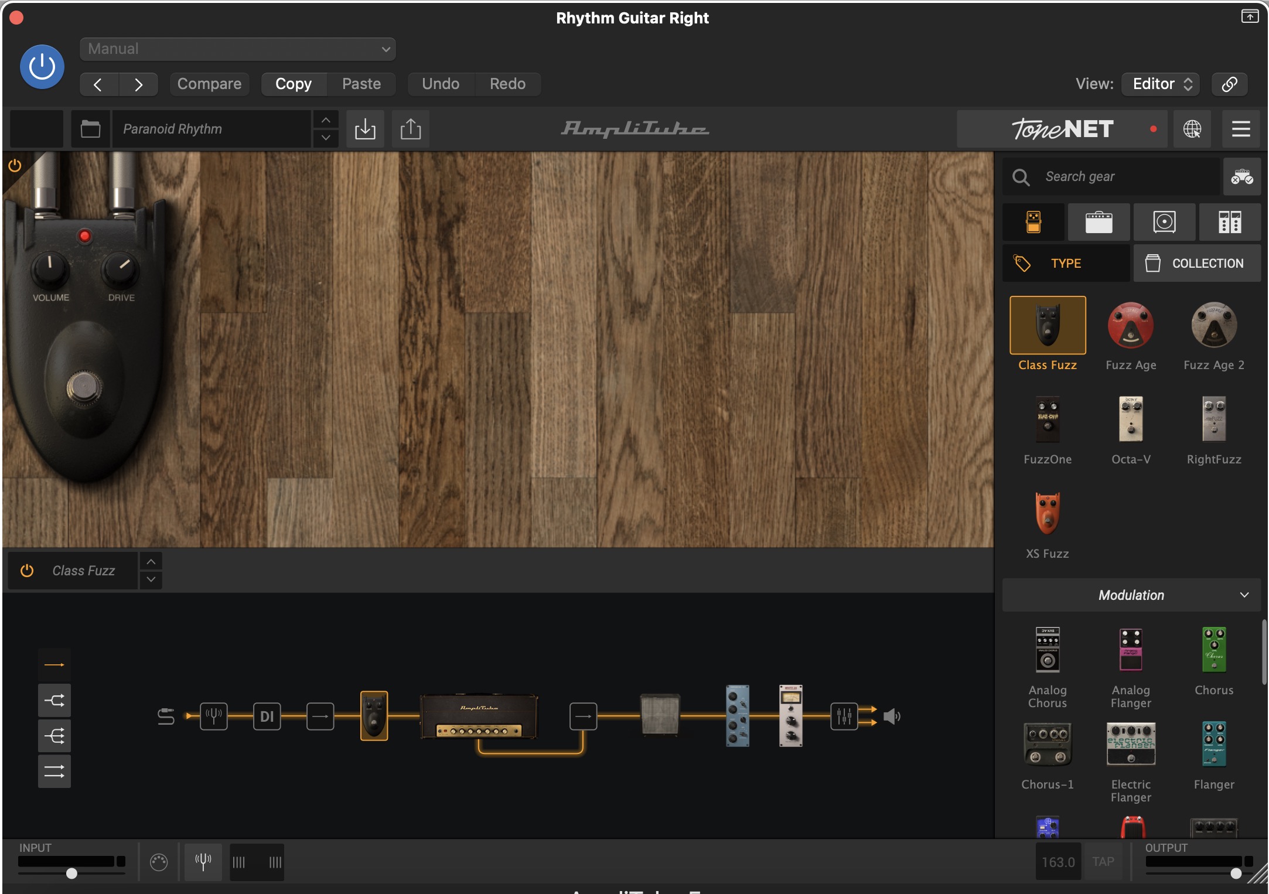
Task: Collapse the Modulation section
Action: 1131,595
